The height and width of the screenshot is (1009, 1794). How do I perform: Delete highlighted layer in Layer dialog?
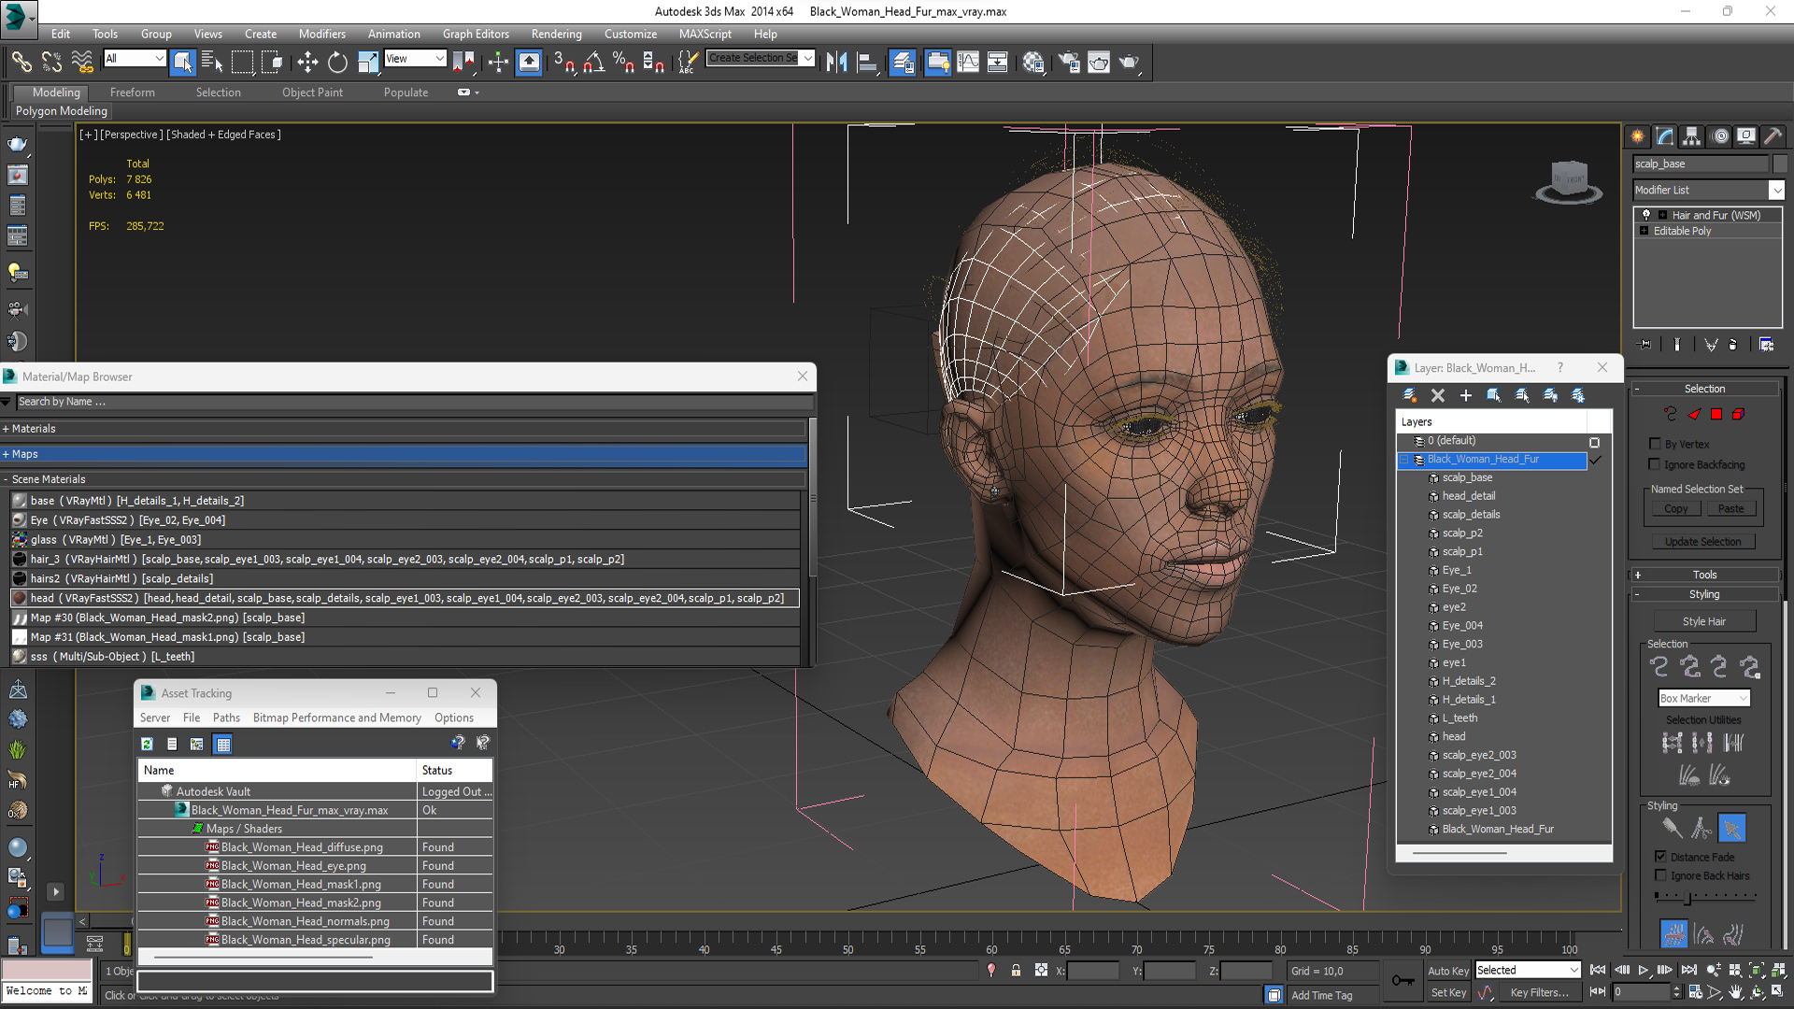(1438, 396)
